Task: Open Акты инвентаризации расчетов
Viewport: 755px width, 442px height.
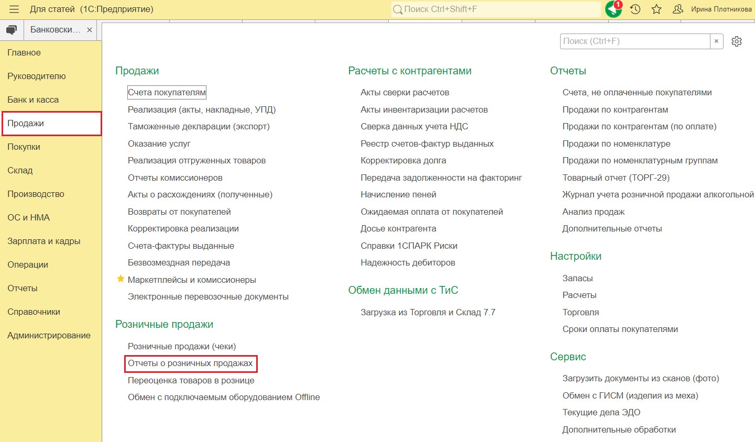Action: pyautogui.click(x=424, y=109)
